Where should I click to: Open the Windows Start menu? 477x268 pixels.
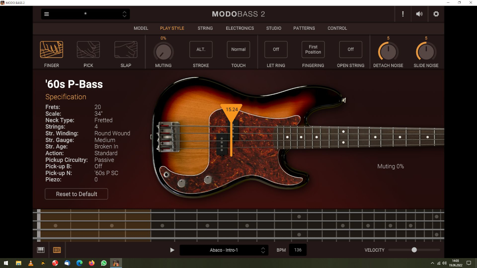click(6, 263)
